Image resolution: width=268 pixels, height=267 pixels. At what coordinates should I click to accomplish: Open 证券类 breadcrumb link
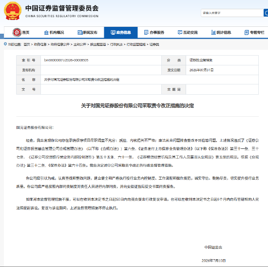[x=154, y=44]
